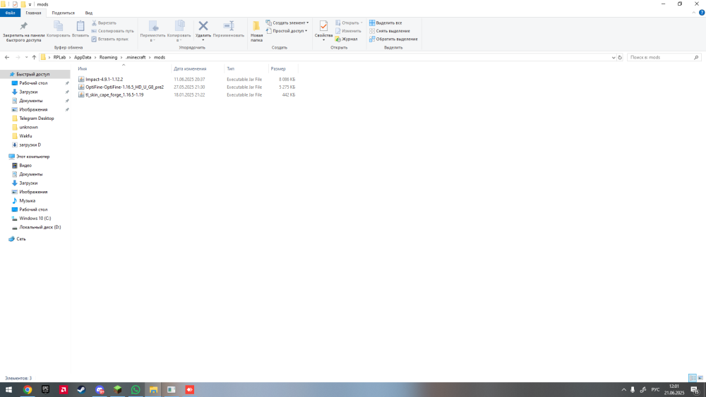
Task: Click Invert selection (Обратить выделение)
Action: (x=393, y=39)
